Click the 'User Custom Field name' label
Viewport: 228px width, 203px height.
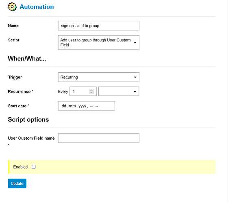[x=31, y=138]
